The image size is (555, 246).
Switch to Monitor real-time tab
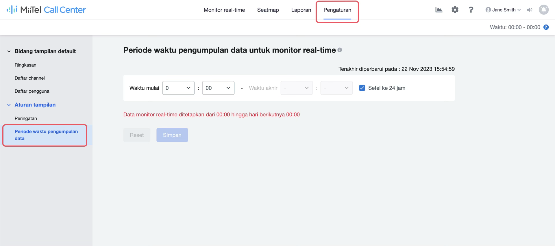(224, 10)
